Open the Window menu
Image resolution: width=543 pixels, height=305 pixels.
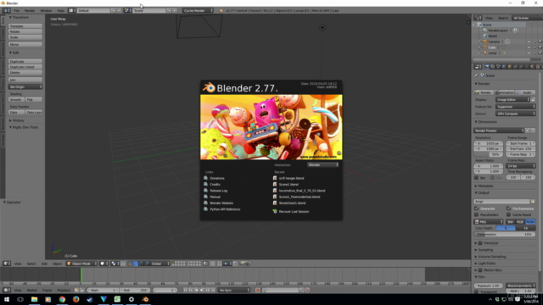pos(46,11)
